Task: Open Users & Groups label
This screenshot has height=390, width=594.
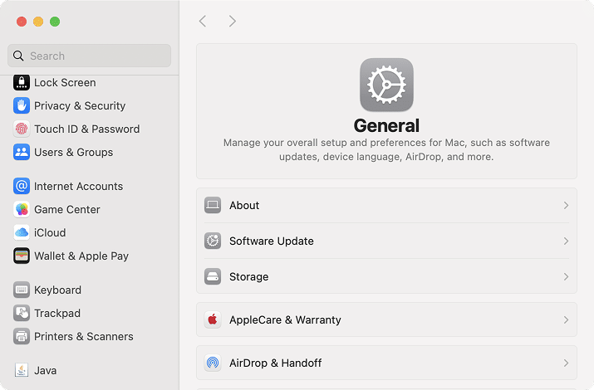Action: pos(73,152)
